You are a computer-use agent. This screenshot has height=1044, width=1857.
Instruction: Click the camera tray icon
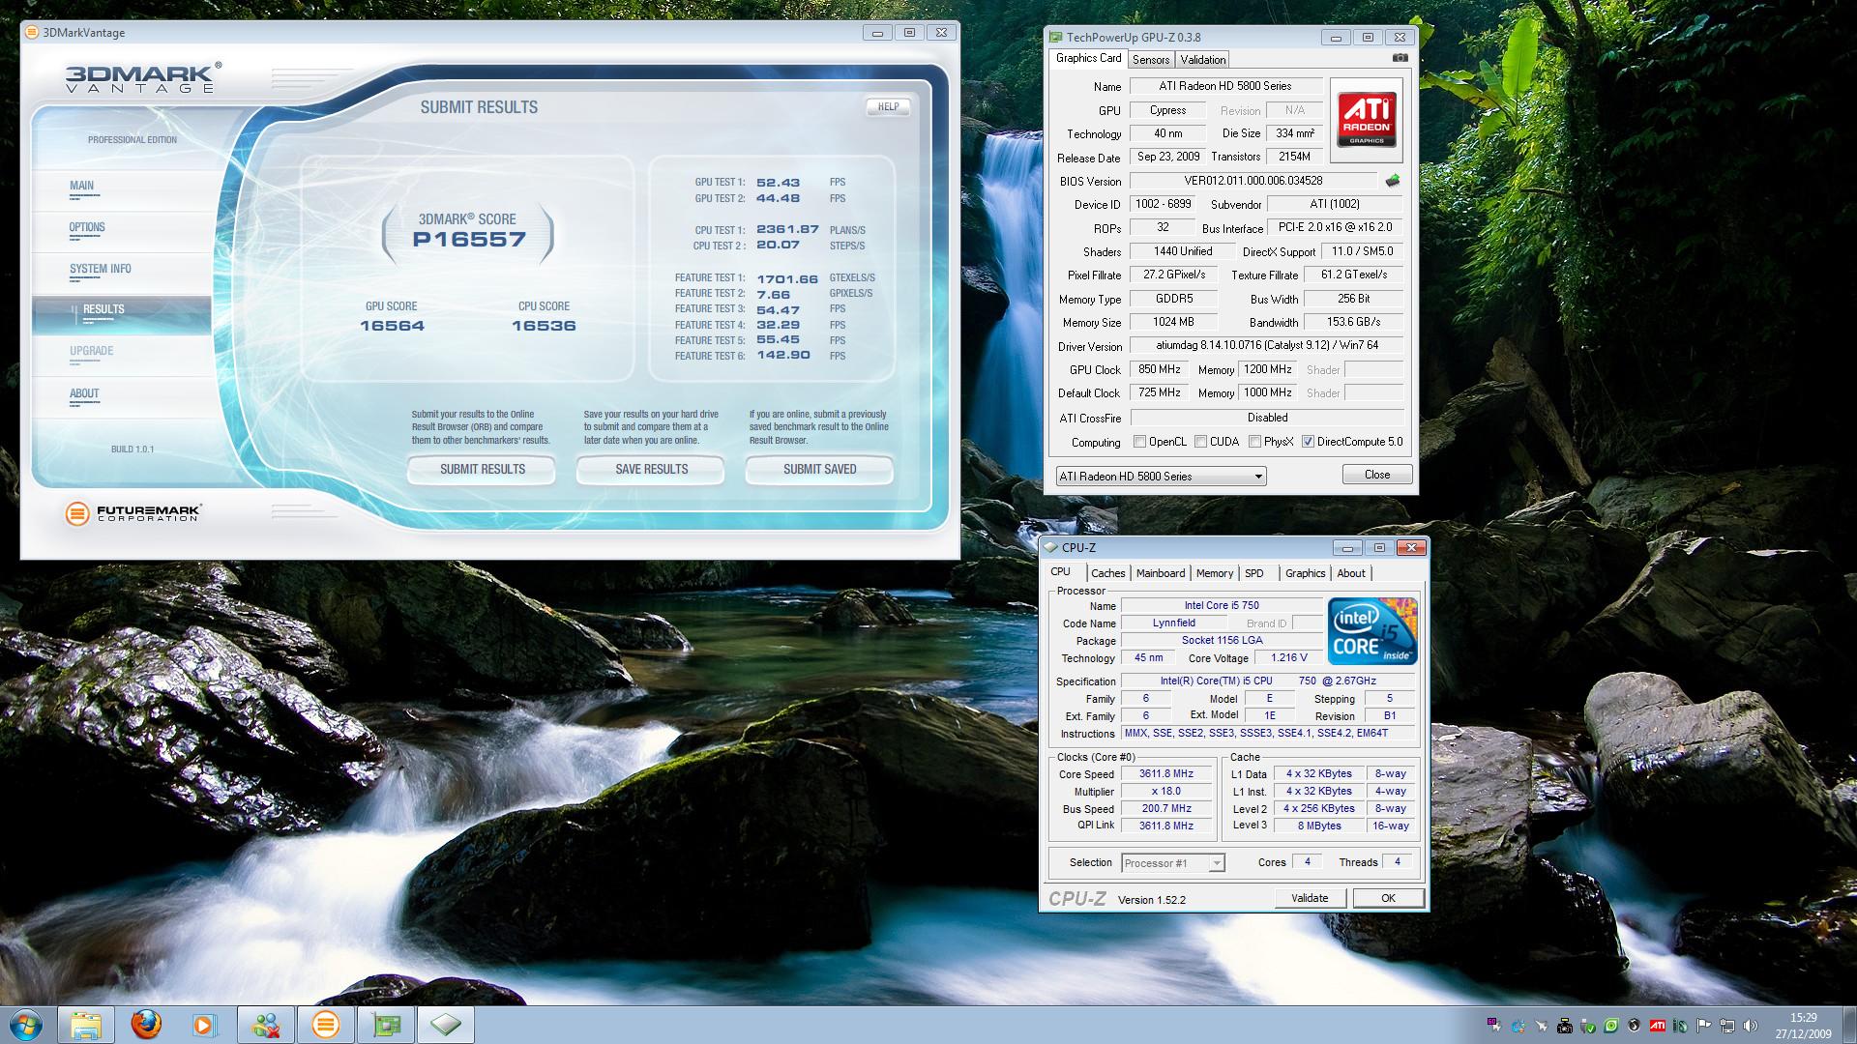pyautogui.click(x=1565, y=1026)
